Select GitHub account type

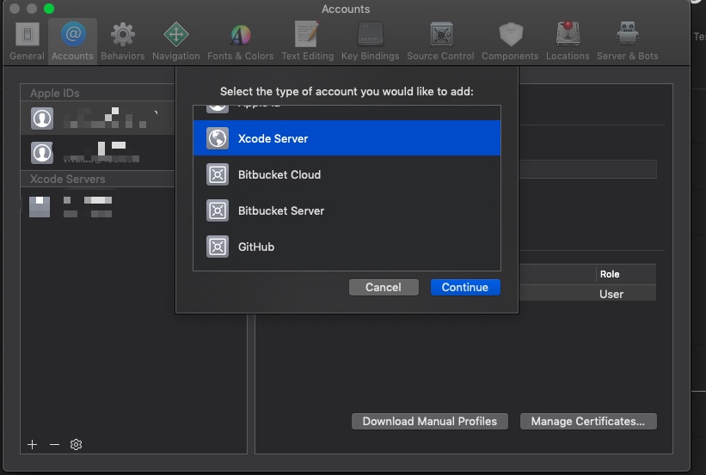coord(347,247)
